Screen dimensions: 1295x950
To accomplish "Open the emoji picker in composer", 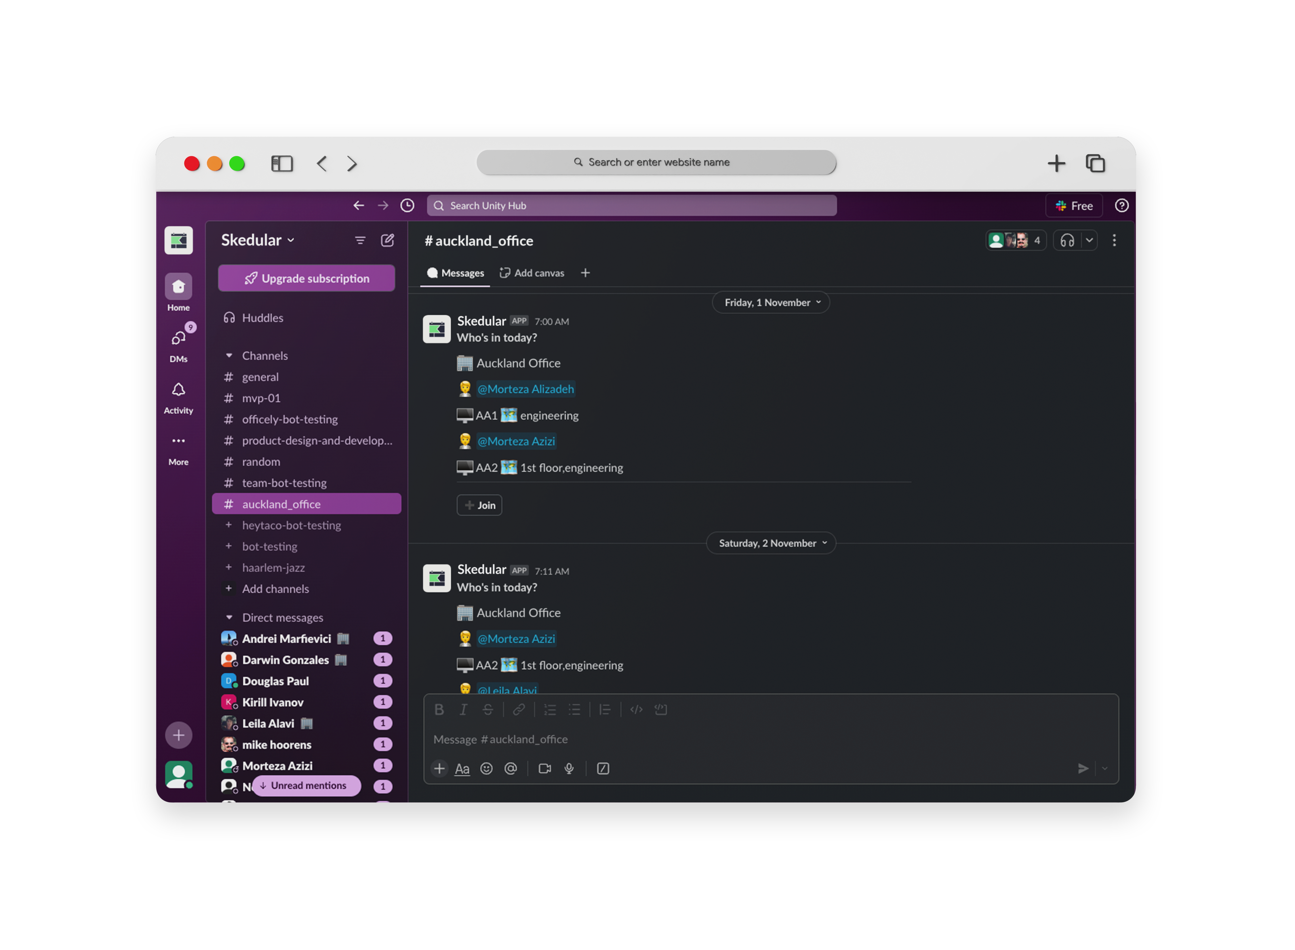I will coord(486,768).
